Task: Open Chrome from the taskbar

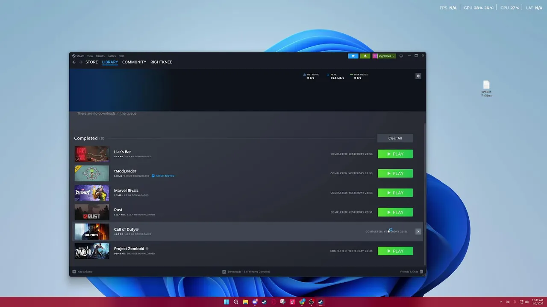Action: click(x=302, y=302)
